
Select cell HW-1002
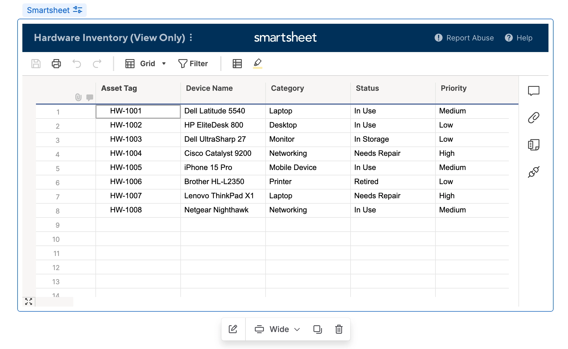138,126
